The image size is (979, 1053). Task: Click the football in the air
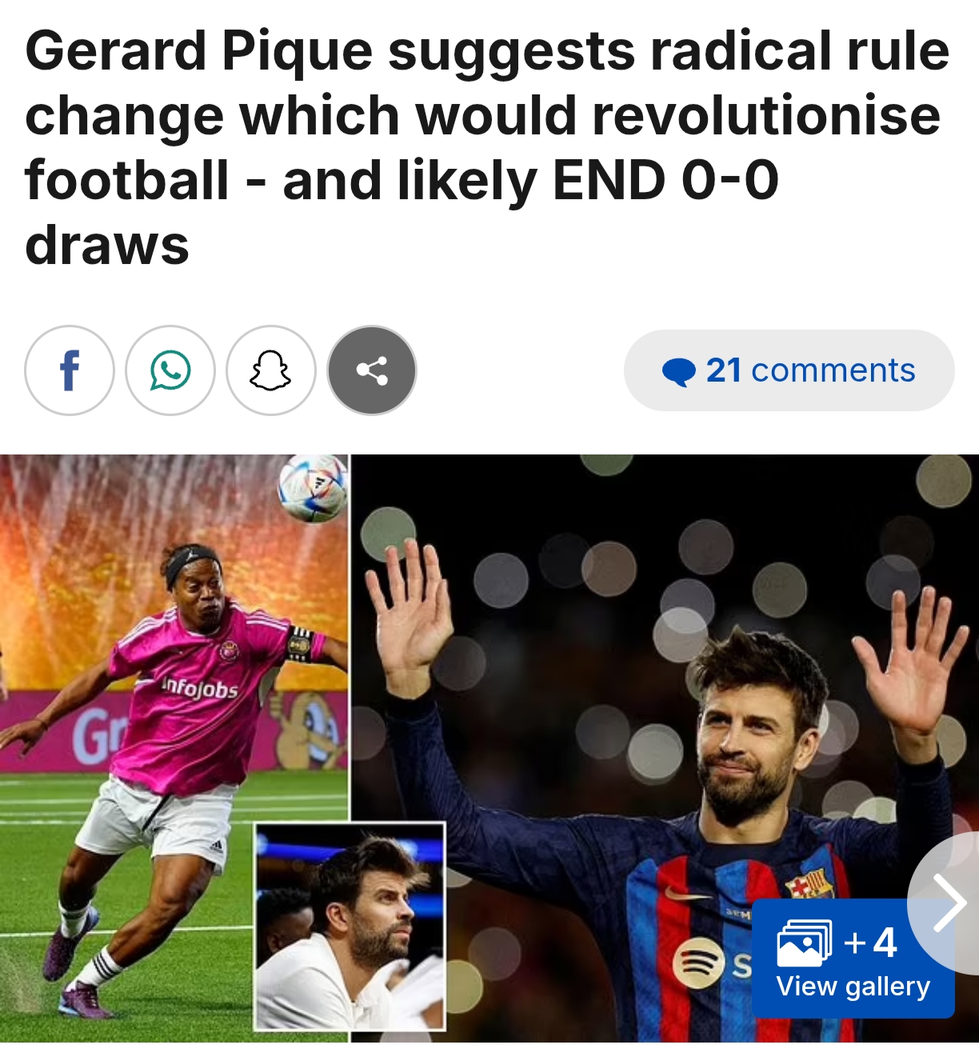[x=313, y=488]
